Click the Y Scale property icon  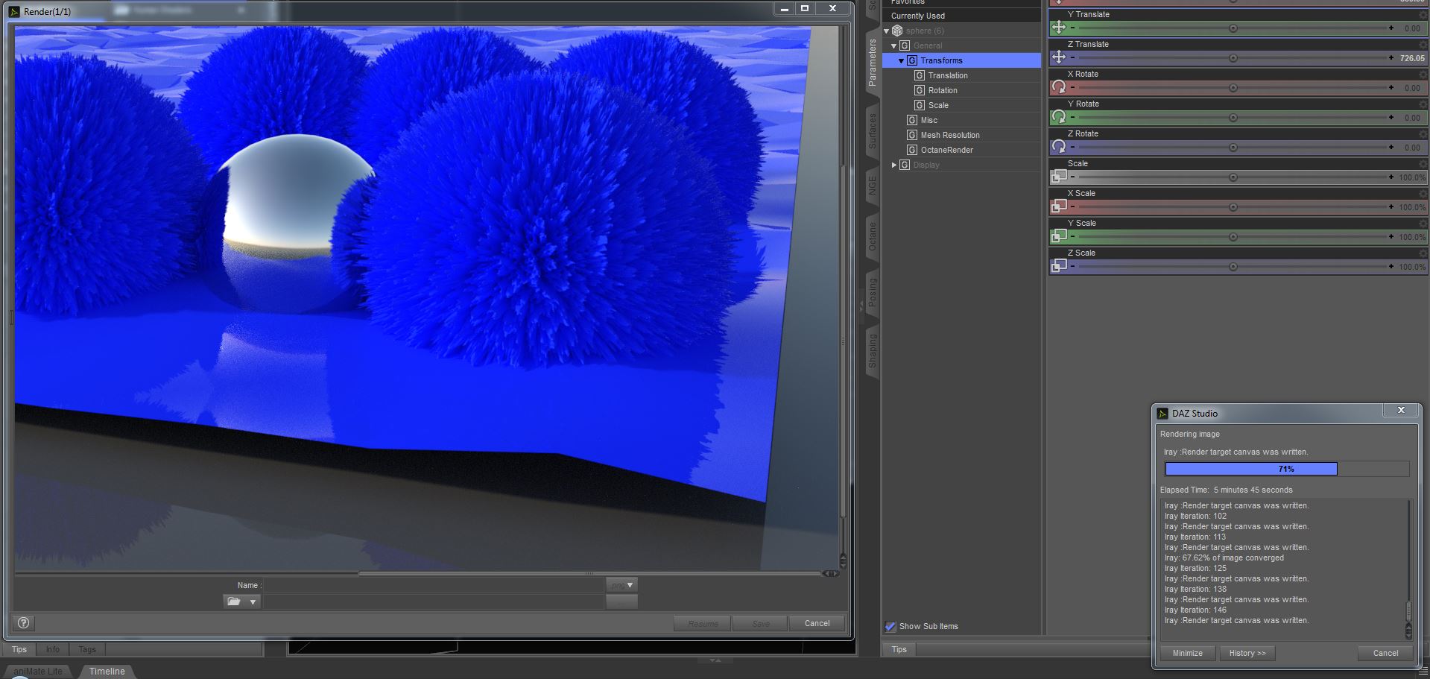tap(1058, 236)
